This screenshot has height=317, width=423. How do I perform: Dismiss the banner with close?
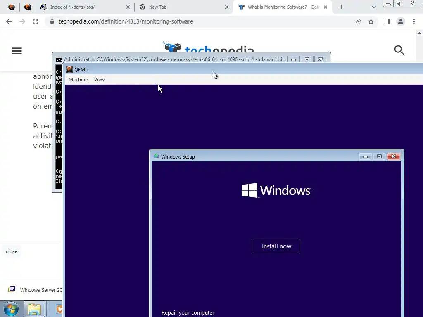(x=12, y=251)
